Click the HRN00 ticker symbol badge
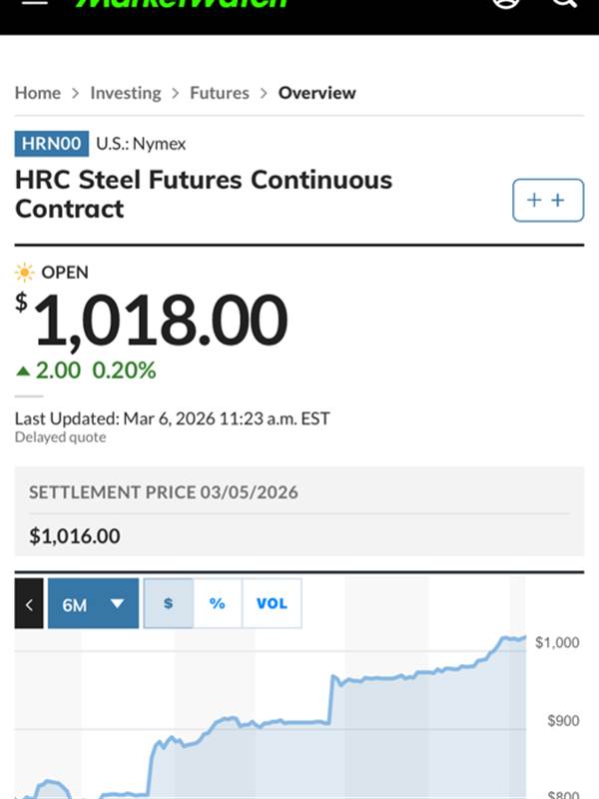Viewport: 599px width, 799px height. (x=52, y=144)
